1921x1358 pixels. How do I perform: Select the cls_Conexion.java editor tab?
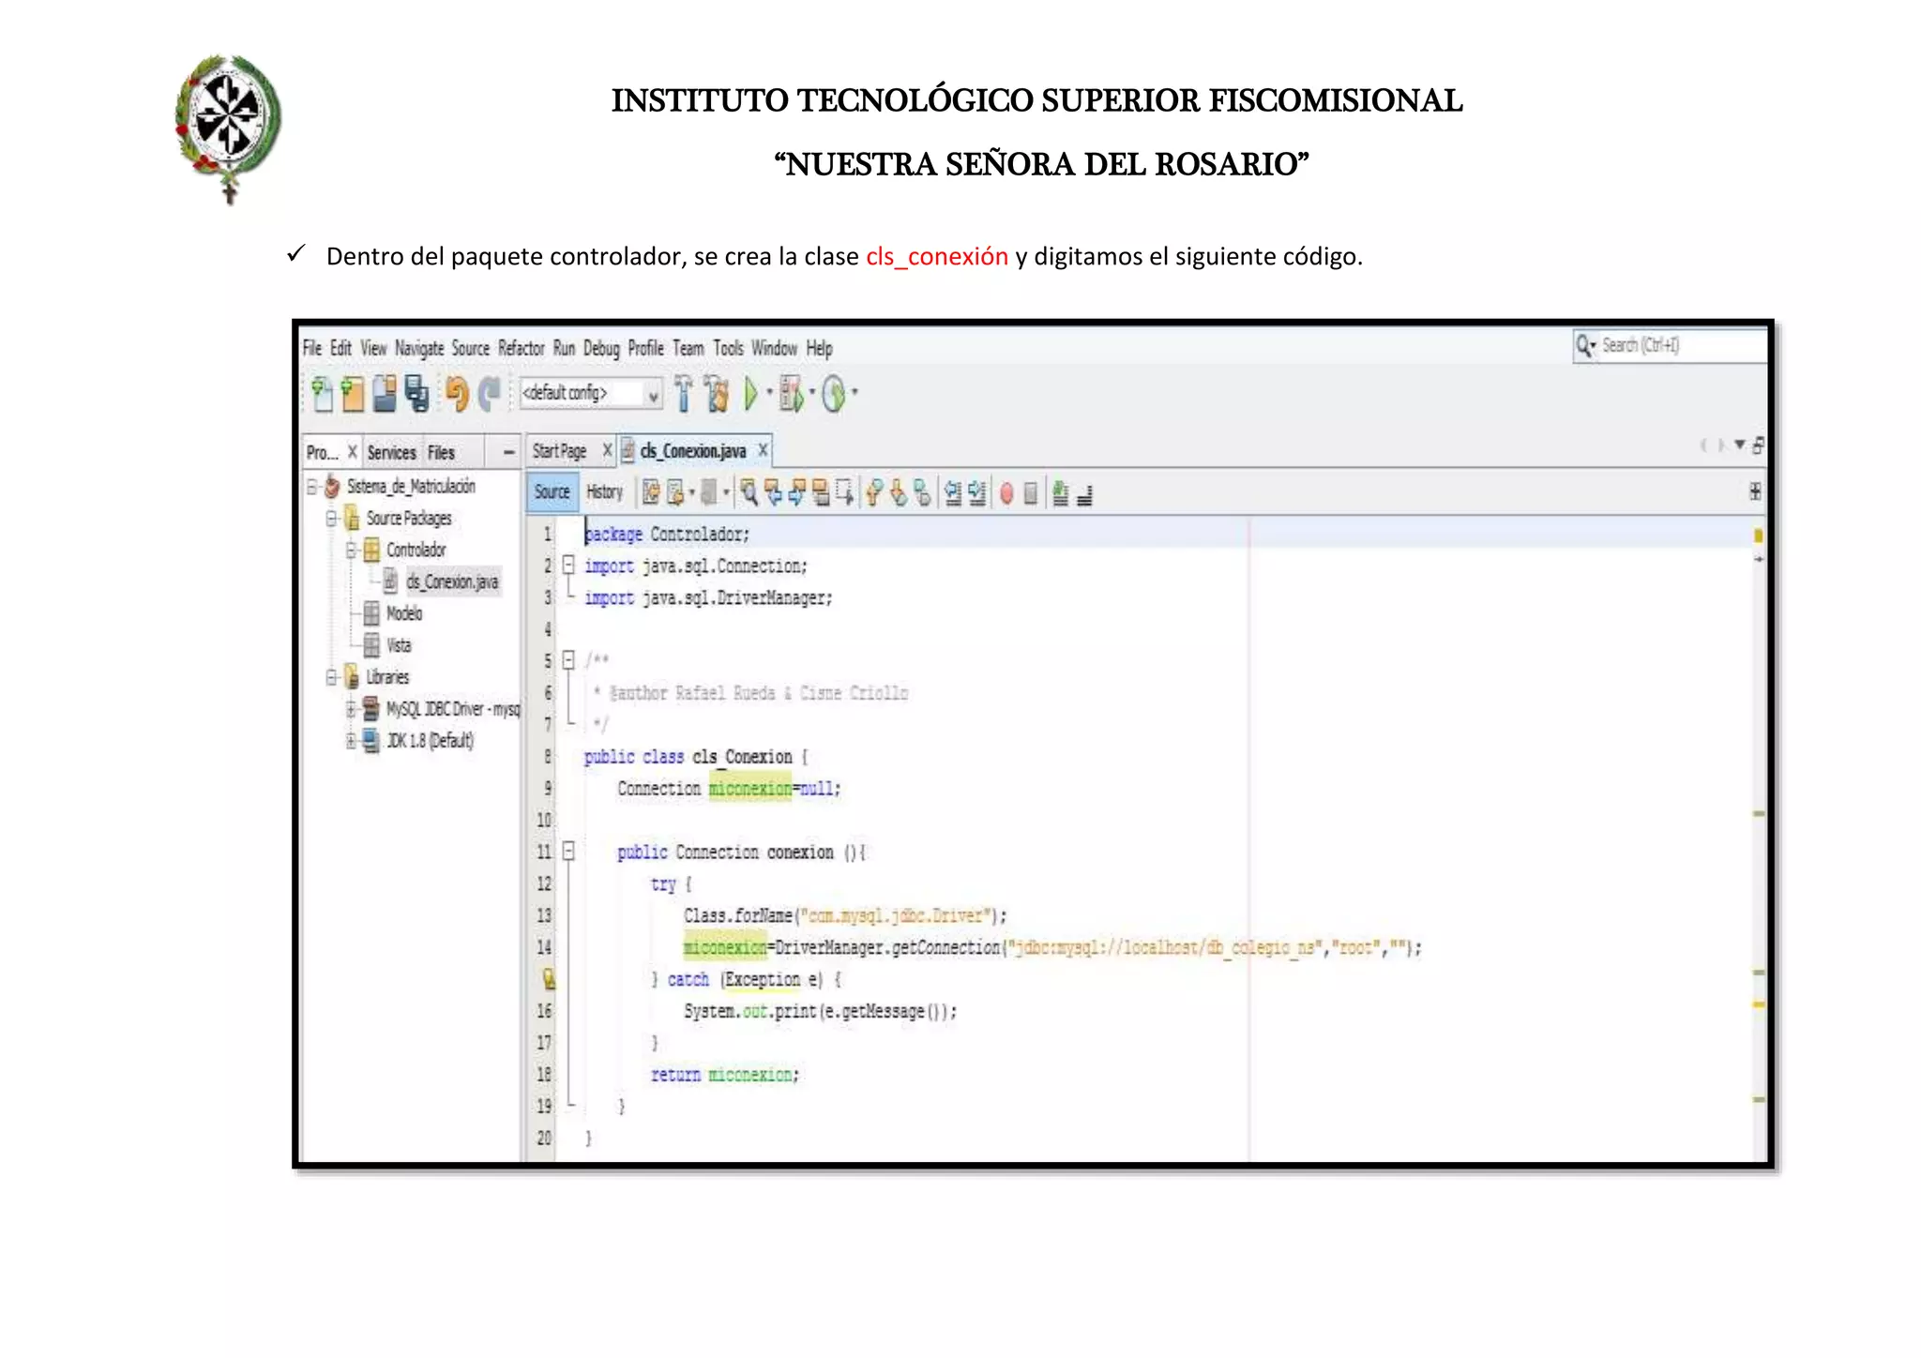tap(693, 452)
